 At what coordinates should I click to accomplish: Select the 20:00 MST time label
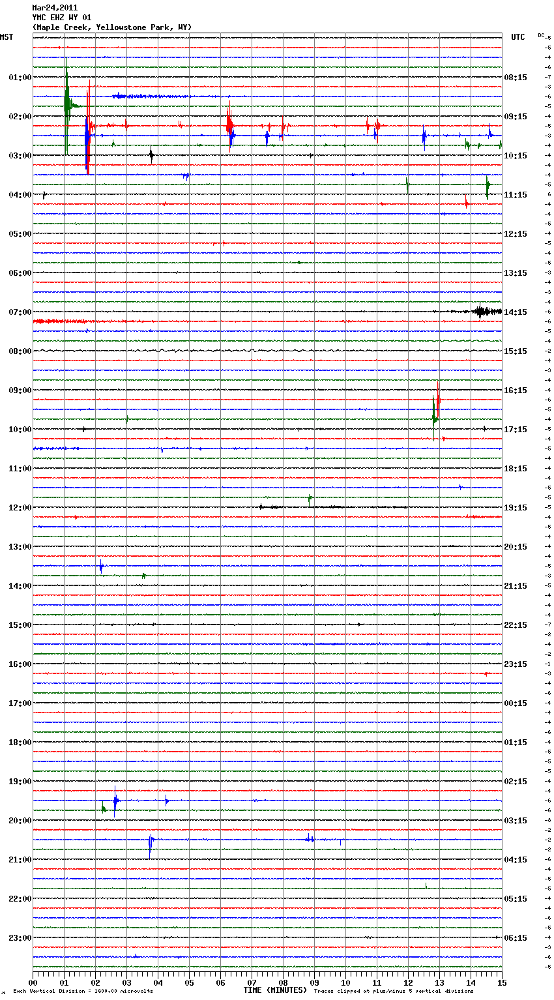[20, 821]
